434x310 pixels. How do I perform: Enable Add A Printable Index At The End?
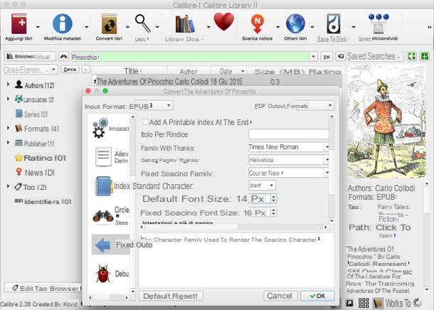(145, 122)
